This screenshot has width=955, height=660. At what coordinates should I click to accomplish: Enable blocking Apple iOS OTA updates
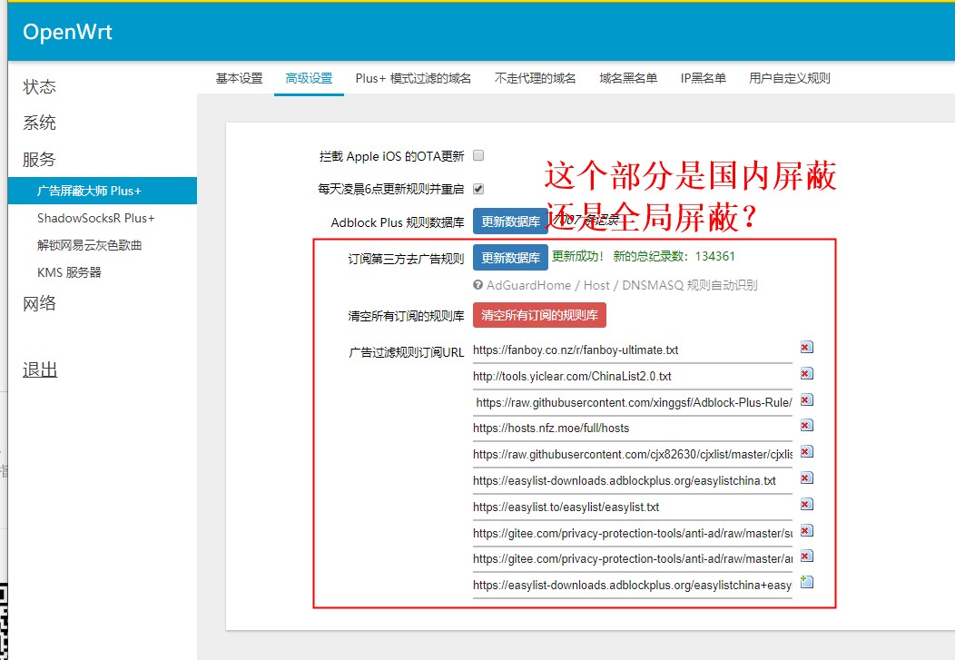478,155
